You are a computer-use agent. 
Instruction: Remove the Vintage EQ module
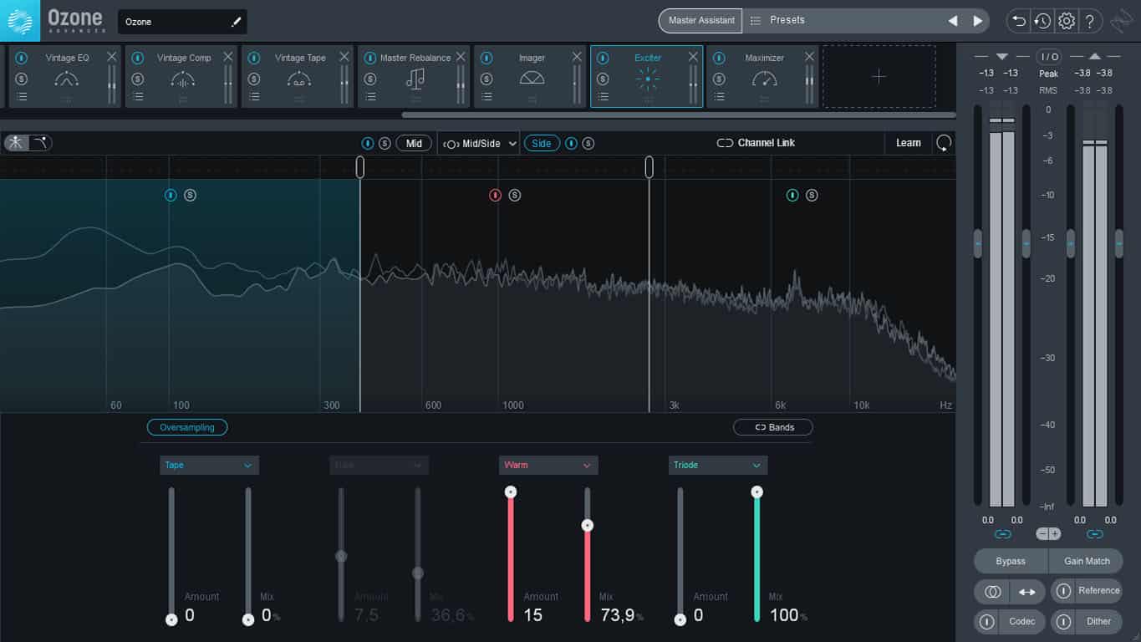pos(112,57)
